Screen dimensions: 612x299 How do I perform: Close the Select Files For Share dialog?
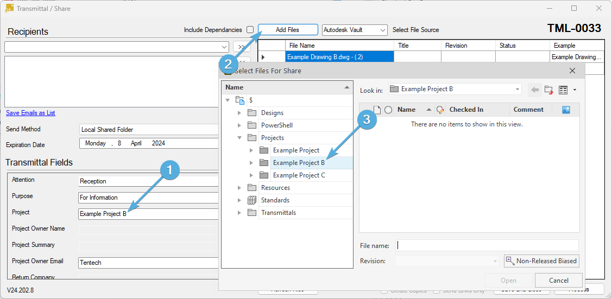(x=572, y=71)
